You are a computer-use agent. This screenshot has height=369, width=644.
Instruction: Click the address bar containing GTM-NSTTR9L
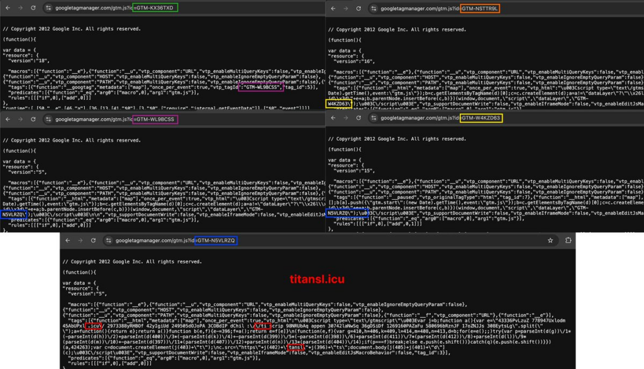click(440, 9)
